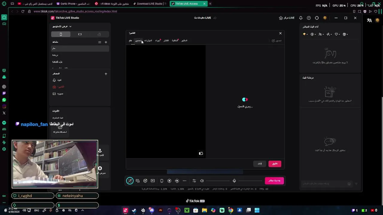Expand the coin stat dropdown
Viewport: 383px width, 215px height.
pyautogui.click(x=314, y=34)
